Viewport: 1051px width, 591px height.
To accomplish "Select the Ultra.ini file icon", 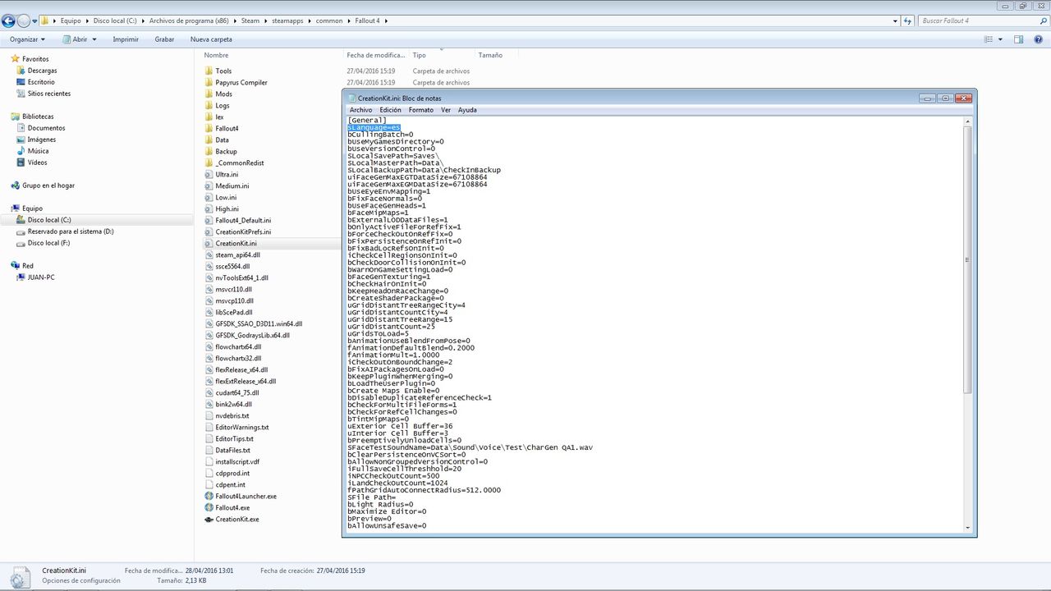I will click(209, 175).
